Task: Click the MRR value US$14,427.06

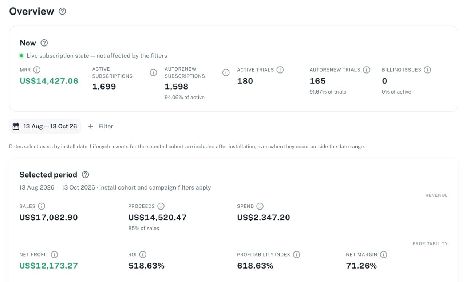Action: pyautogui.click(x=49, y=81)
